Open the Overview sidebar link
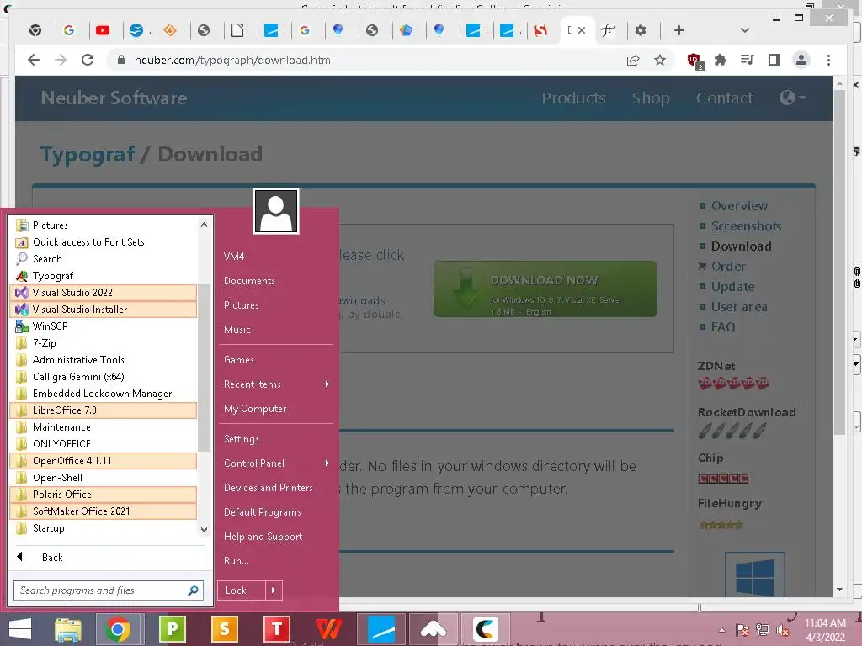 point(739,205)
